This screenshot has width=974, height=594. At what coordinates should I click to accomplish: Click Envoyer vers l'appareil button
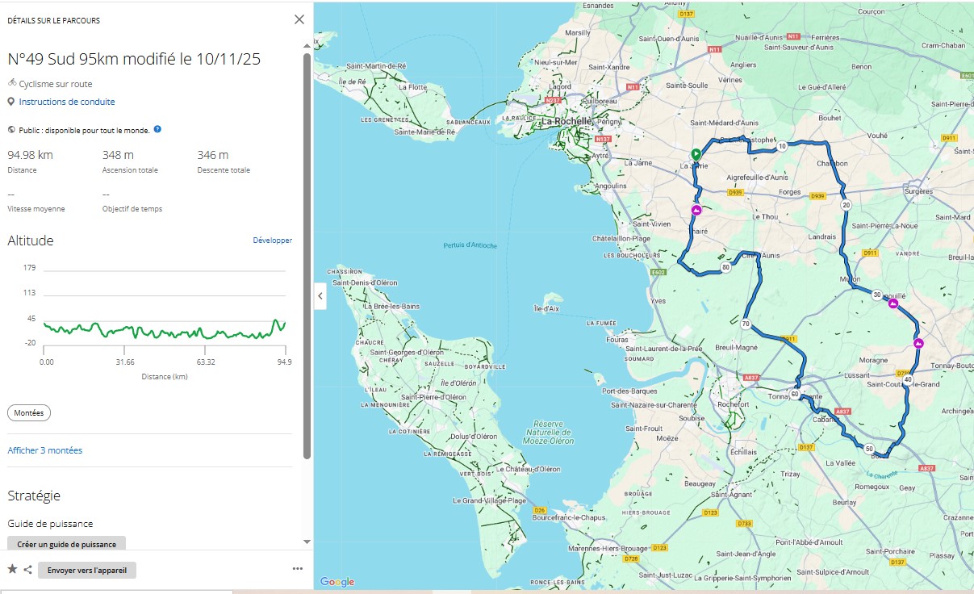(87, 570)
